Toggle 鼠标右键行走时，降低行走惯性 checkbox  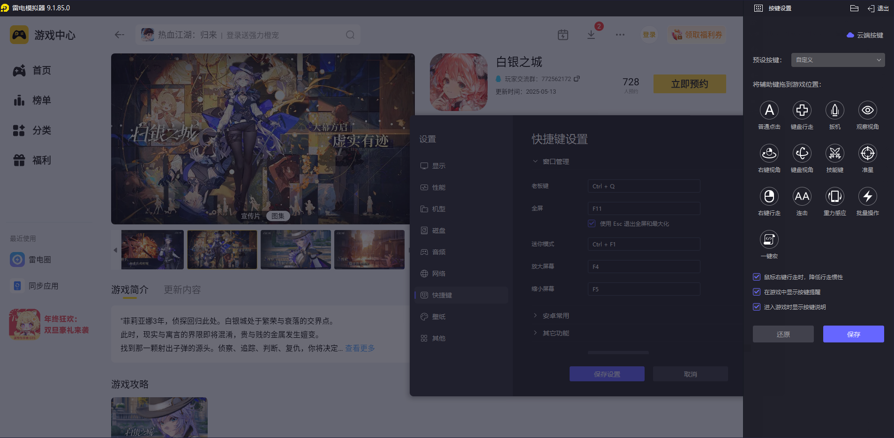(x=756, y=277)
